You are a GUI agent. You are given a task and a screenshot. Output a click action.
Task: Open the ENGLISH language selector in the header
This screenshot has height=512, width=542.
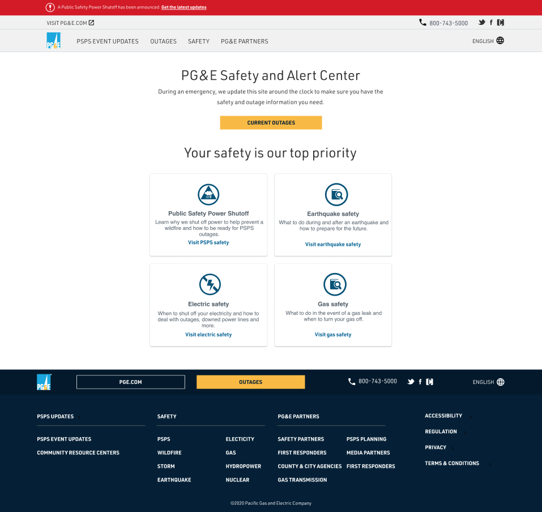pos(488,41)
